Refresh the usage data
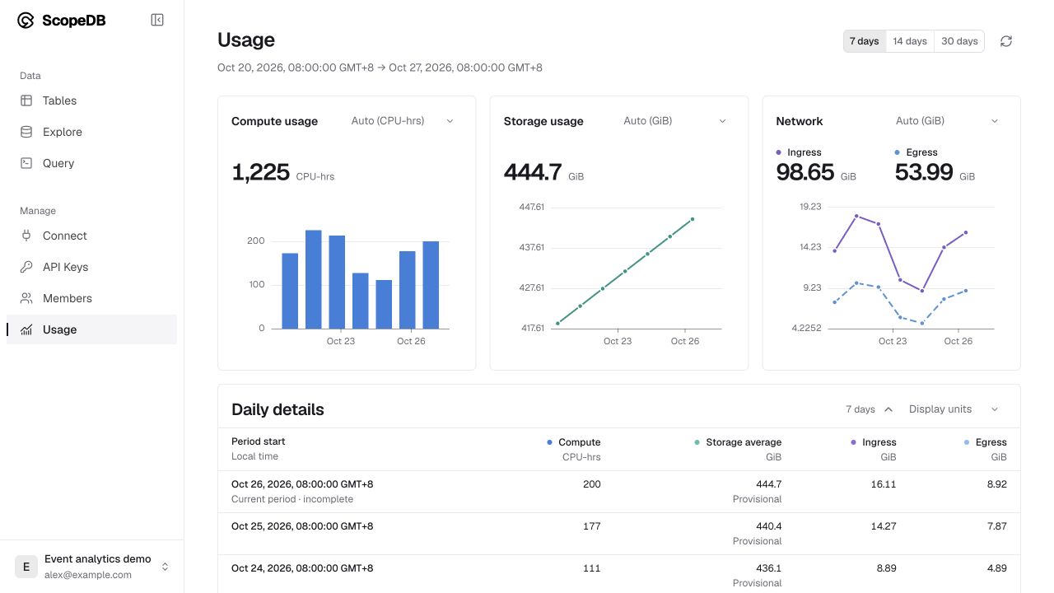This screenshot has height=593, width=1054. pos(1006,41)
